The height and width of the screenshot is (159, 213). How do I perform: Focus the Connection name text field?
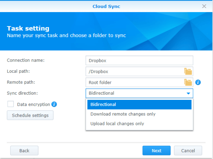pos(139,61)
